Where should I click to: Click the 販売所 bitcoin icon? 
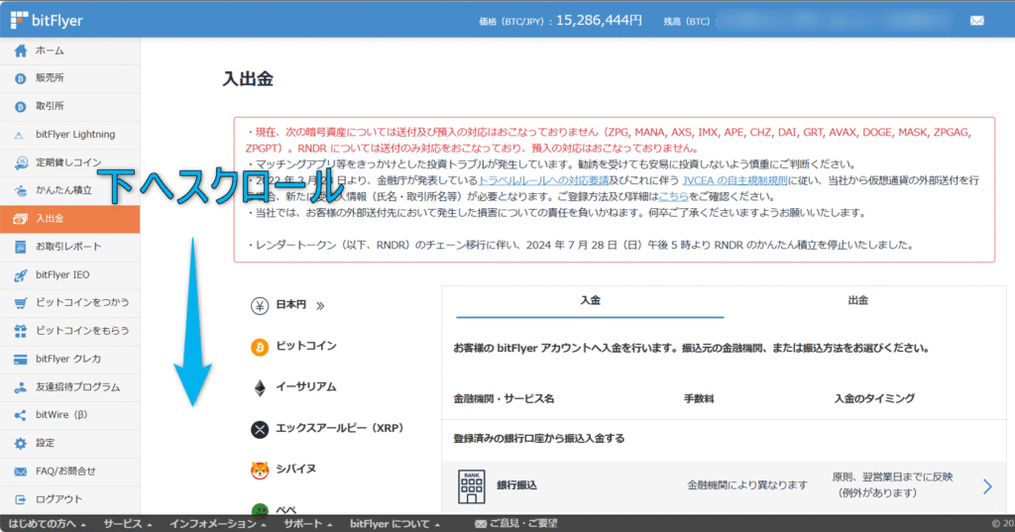(21, 78)
